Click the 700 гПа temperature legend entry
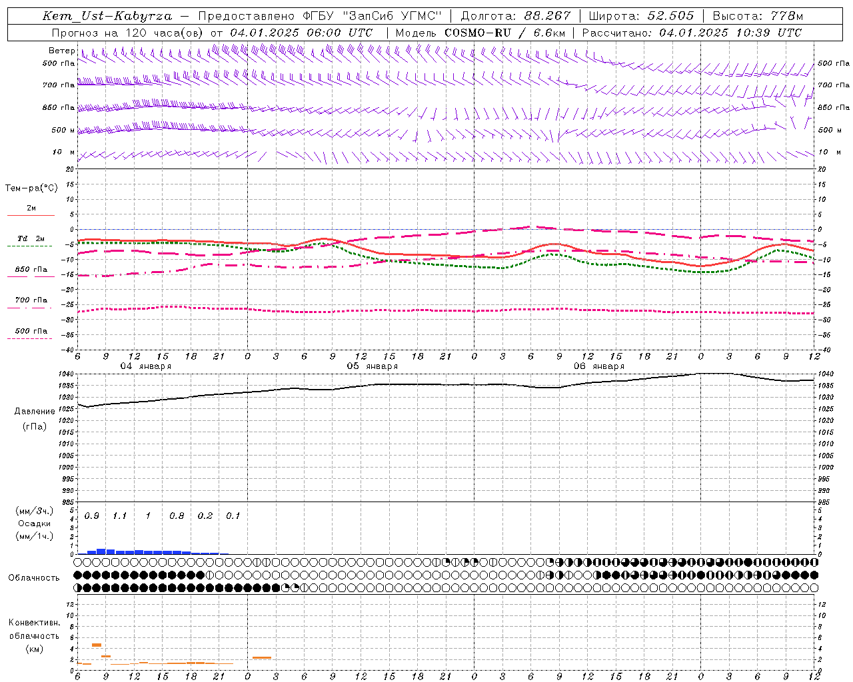Viewport: 853px width, 682px height. click(31, 300)
